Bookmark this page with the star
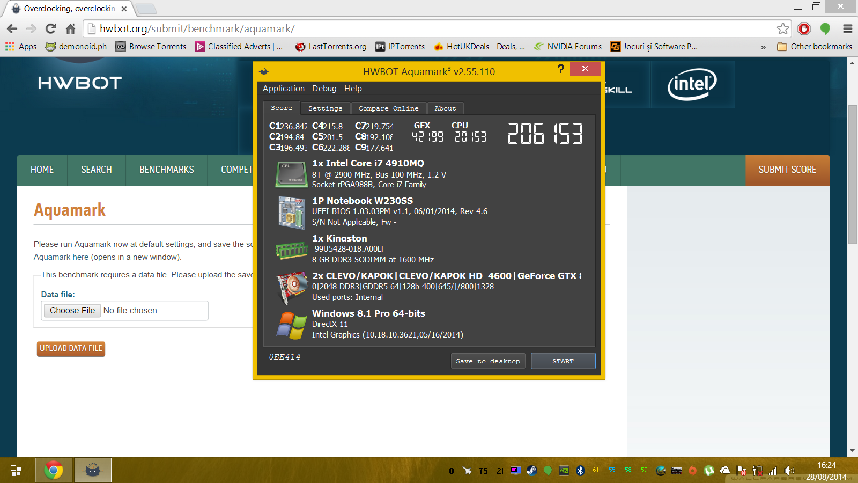The height and width of the screenshot is (483, 858). [x=783, y=28]
